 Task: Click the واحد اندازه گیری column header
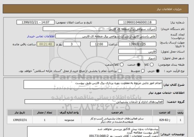click(x=69, y=112)
